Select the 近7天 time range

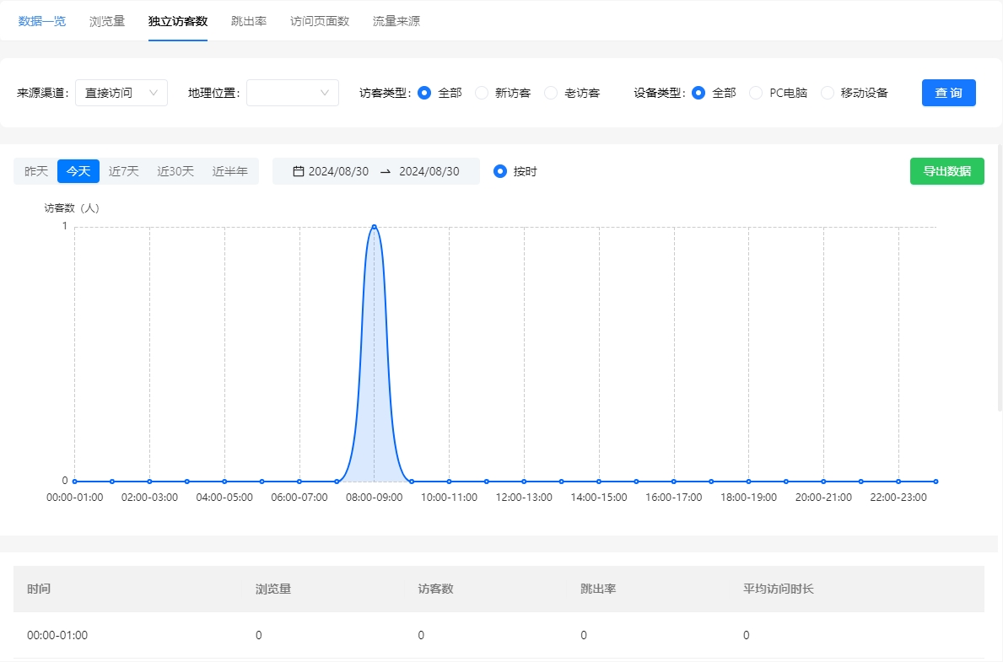124,171
